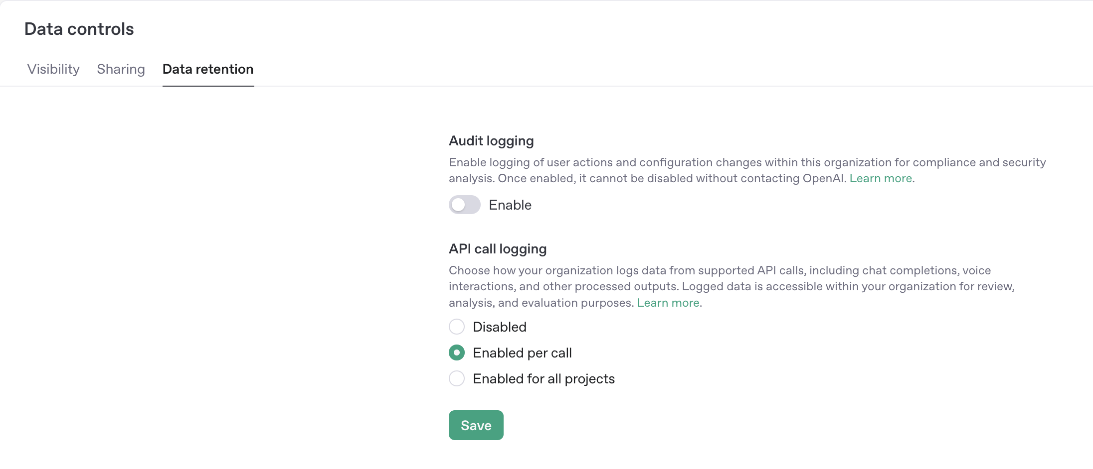Click the API call logging section heading
Viewport: 1093px width, 469px height.
pos(497,248)
